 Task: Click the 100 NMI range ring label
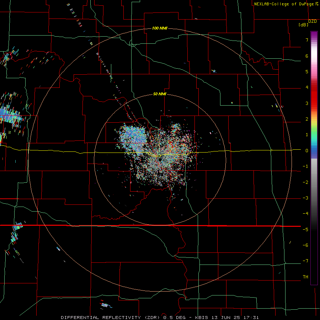(x=160, y=28)
